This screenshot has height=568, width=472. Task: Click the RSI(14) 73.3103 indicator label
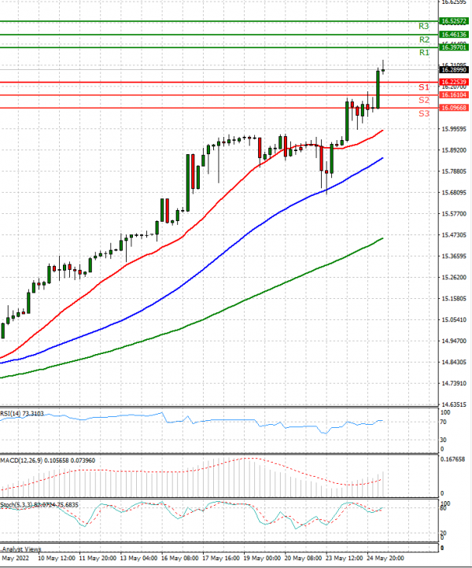point(22,414)
